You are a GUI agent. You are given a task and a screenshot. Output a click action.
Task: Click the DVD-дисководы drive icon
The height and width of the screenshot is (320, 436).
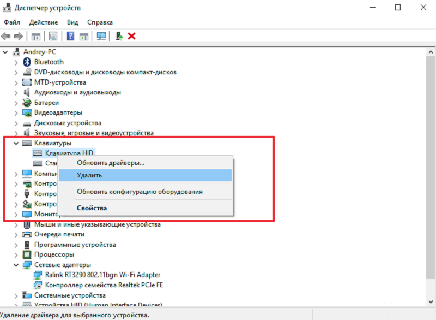[x=27, y=72]
